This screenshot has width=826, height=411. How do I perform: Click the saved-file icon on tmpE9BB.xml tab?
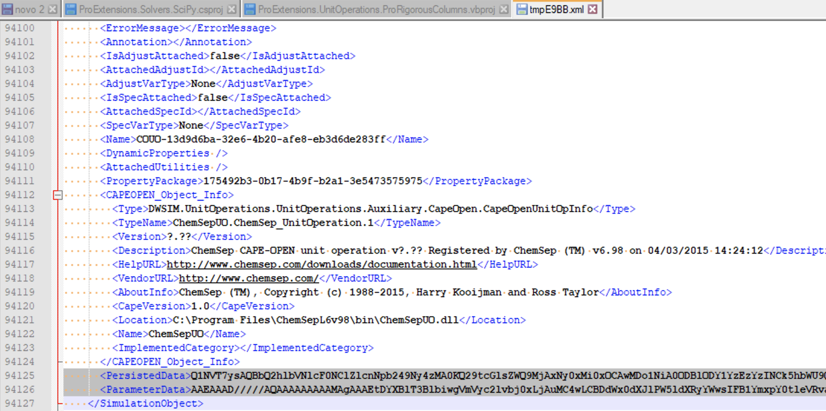click(521, 8)
